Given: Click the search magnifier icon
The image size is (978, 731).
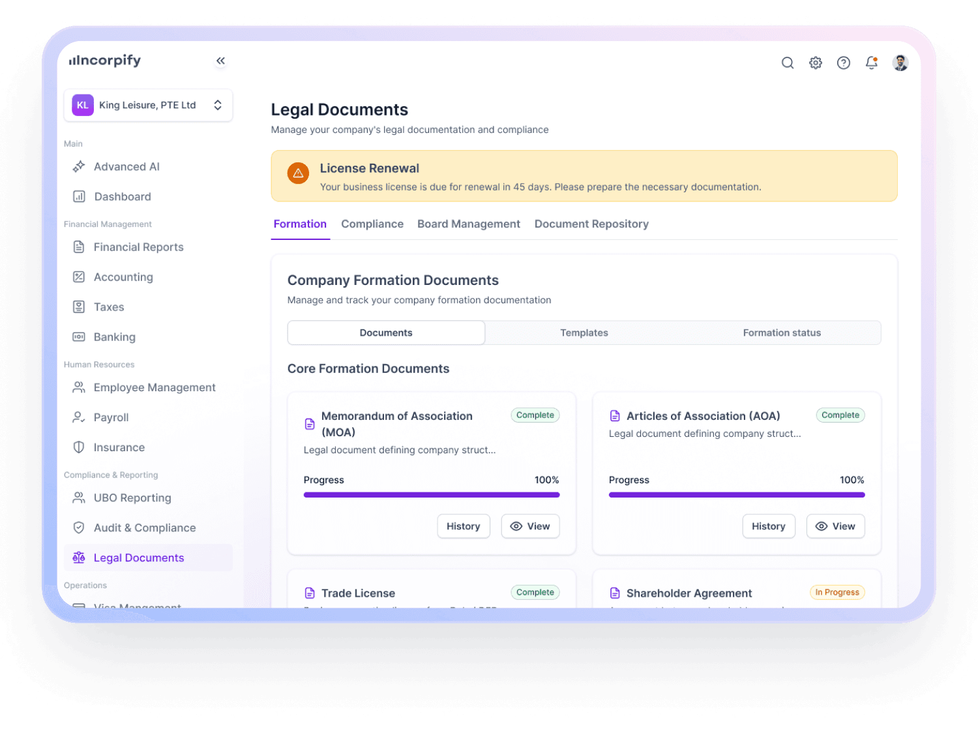Looking at the screenshot, I should (x=788, y=63).
